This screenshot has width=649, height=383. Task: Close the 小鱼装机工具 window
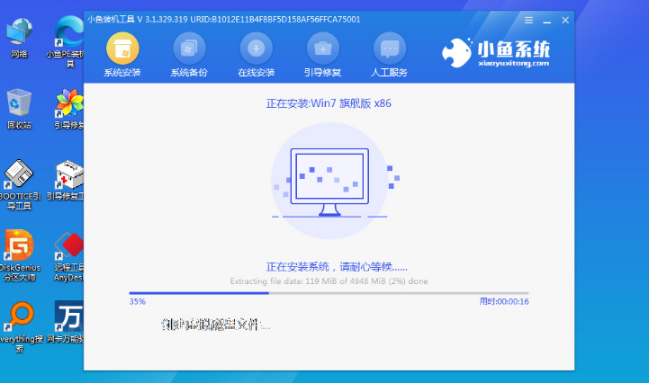(x=565, y=19)
